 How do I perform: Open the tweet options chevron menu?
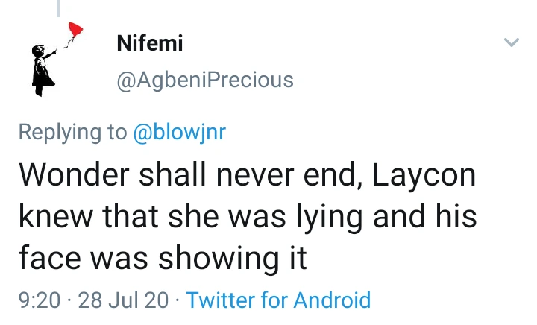tap(511, 43)
